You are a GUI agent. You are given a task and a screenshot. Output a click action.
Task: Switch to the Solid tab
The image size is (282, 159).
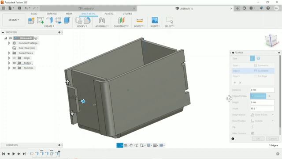point(34,14)
